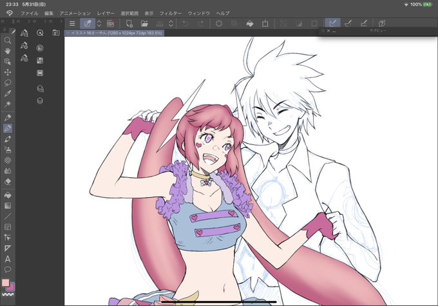The width and height of the screenshot is (438, 306).
Task: Select the Brush tool
Action: tap(8, 139)
